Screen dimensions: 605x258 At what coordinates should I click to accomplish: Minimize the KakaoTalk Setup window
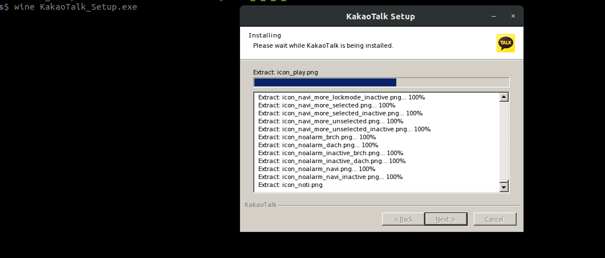coord(494,16)
